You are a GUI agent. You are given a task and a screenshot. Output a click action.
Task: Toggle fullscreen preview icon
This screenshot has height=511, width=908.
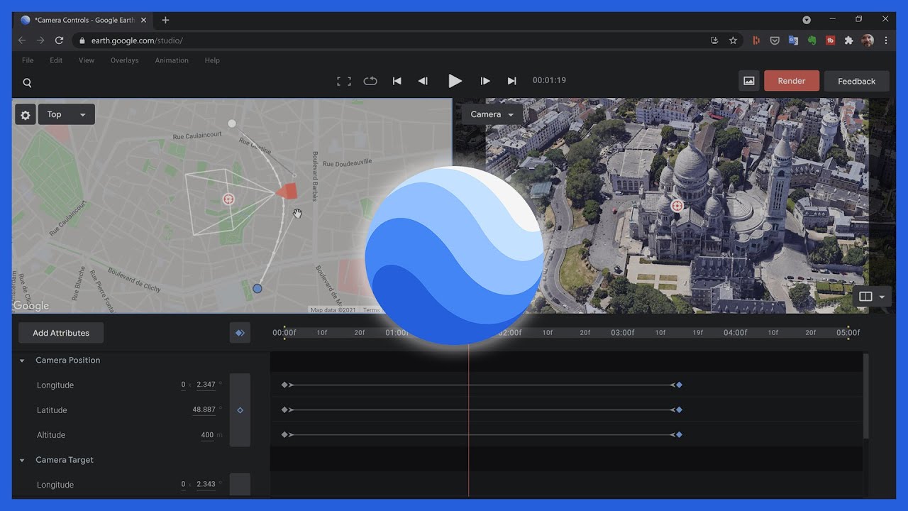[x=344, y=81]
